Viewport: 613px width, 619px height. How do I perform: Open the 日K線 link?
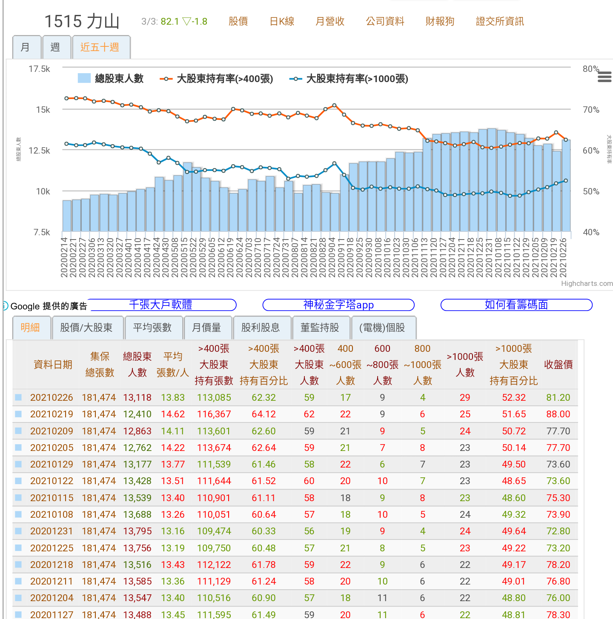[282, 21]
